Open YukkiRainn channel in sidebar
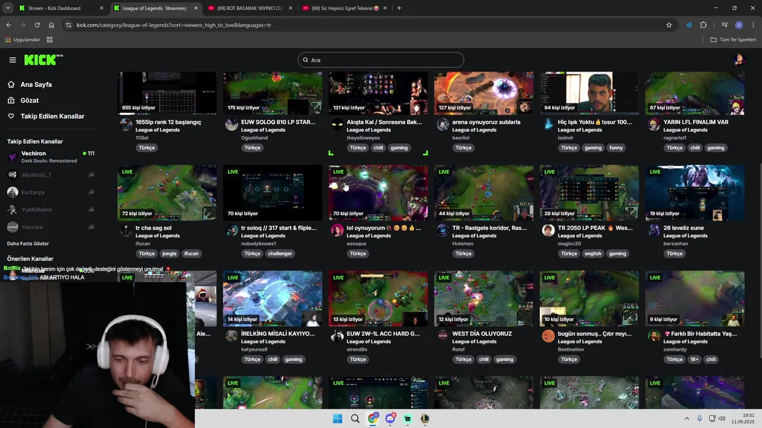Viewport: 762px width, 428px height. pos(51,209)
